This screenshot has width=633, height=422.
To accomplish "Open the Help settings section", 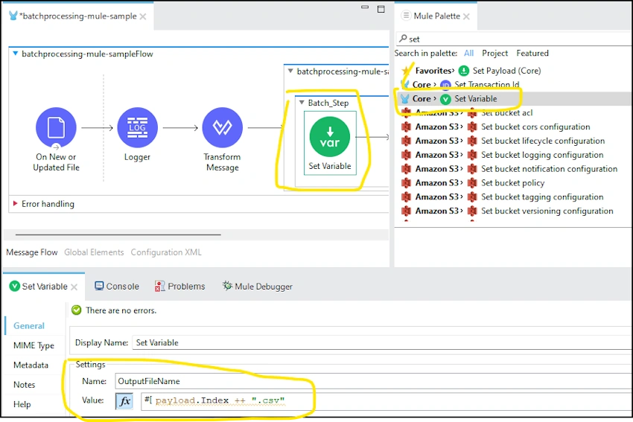I will click(22, 404).
